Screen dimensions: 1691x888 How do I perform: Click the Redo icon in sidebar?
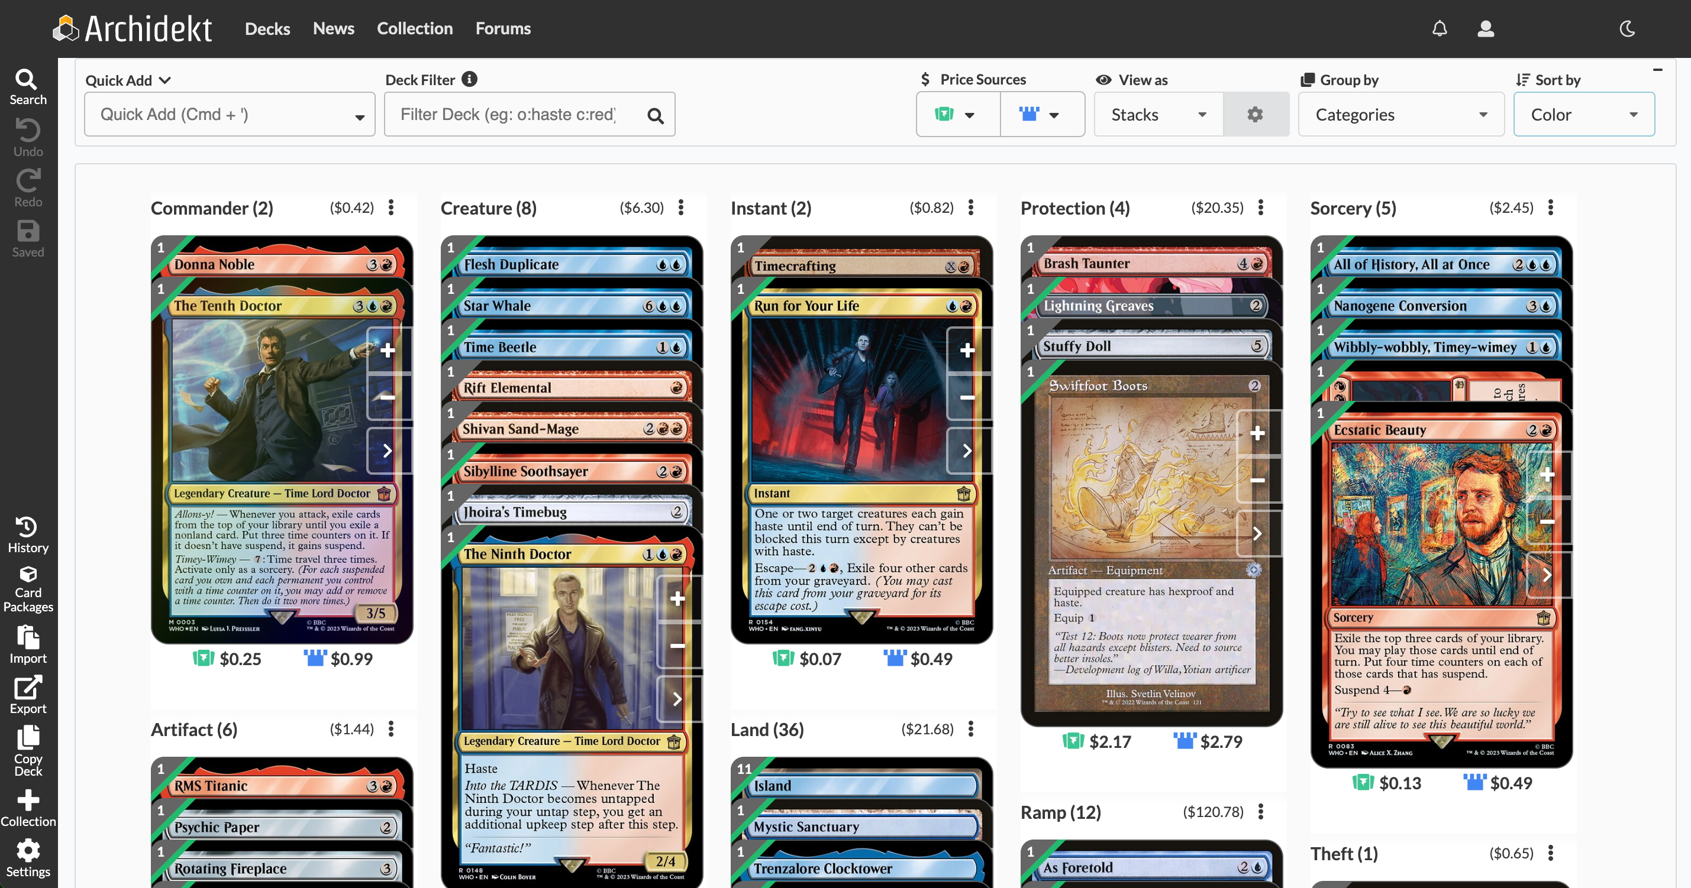click(x=28, y=181)
